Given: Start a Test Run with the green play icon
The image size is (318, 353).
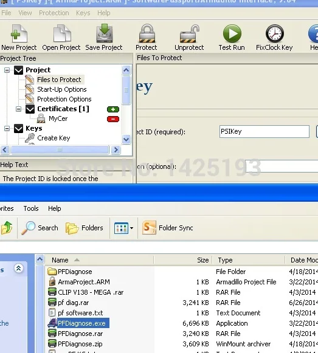Looking at the screenshot, I should point(232,33).
